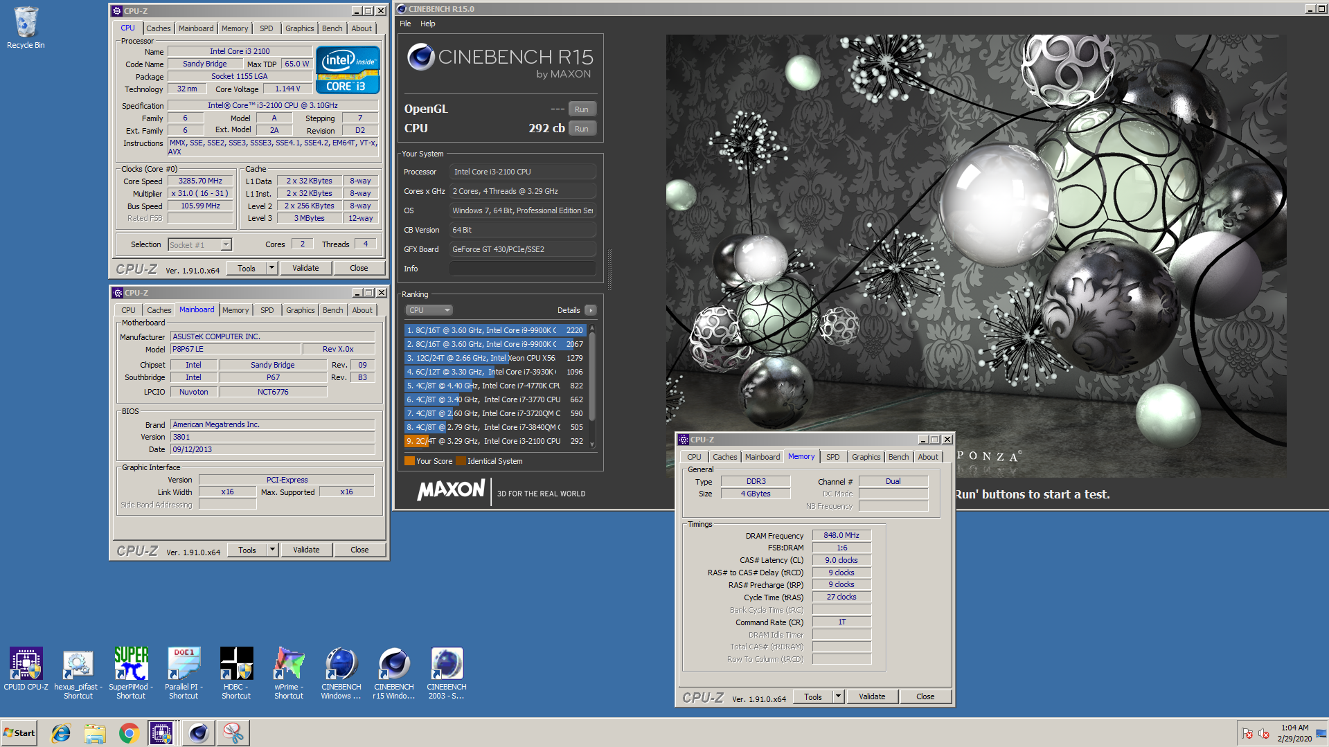Screen dimensions: 1329x747
Task: Click the Intel Core i3 logo badge
Action: click(x=348, y=69)
